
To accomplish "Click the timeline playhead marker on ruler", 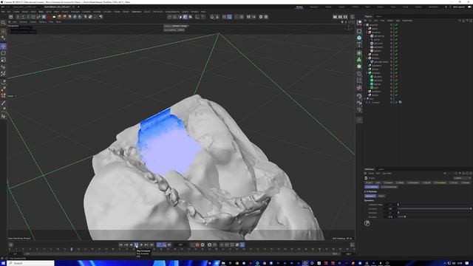I will point(72,250).
